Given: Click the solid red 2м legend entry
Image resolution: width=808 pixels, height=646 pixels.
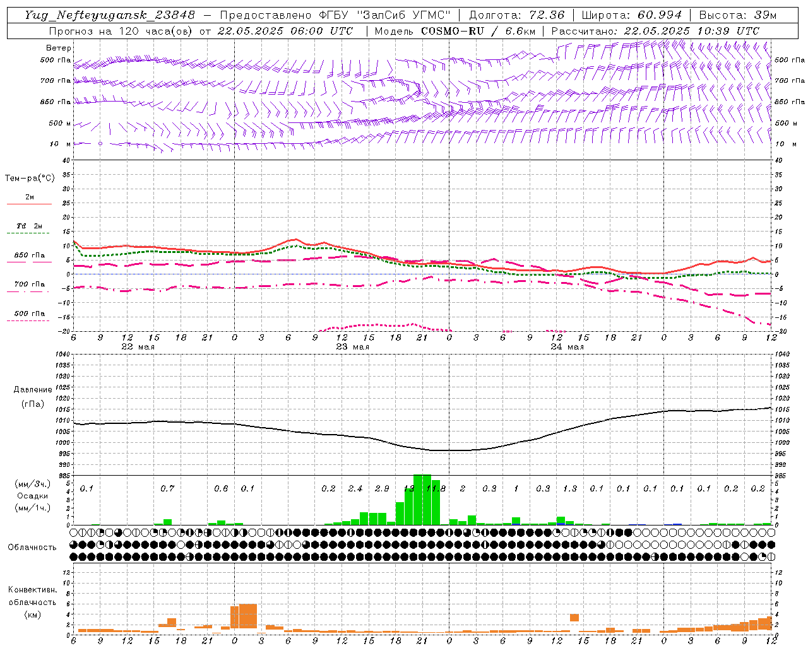Looking at the screenshot, I should pos(29,200).
